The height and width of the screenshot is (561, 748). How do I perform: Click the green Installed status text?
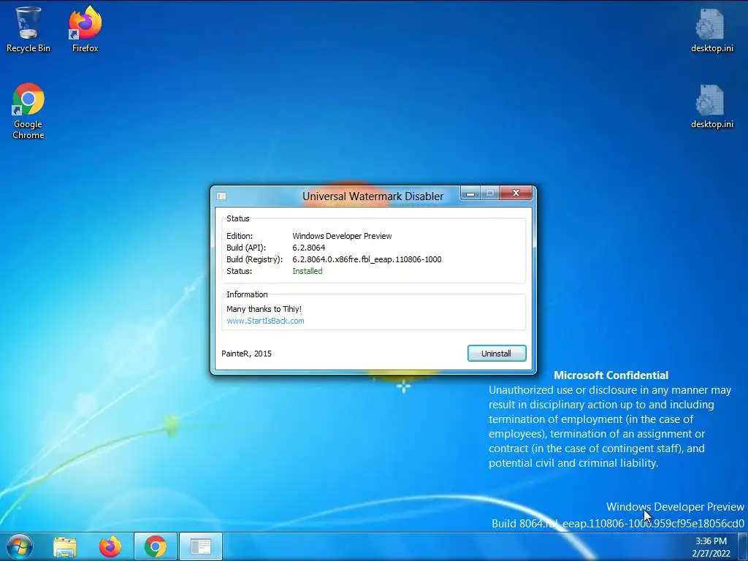(308, 271)
